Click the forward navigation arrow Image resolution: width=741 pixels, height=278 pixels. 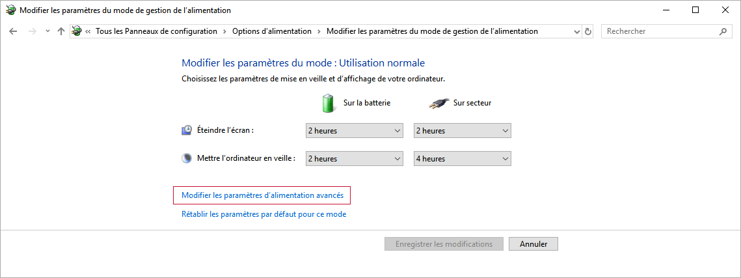[32, 31]
